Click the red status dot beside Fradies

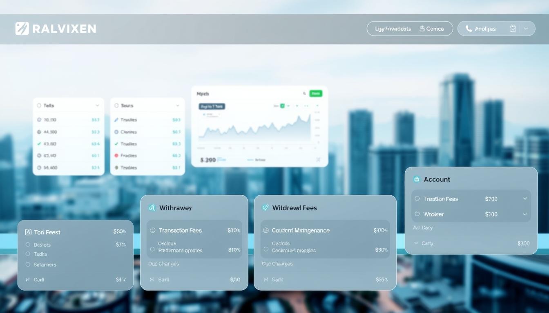coord(116,155)
